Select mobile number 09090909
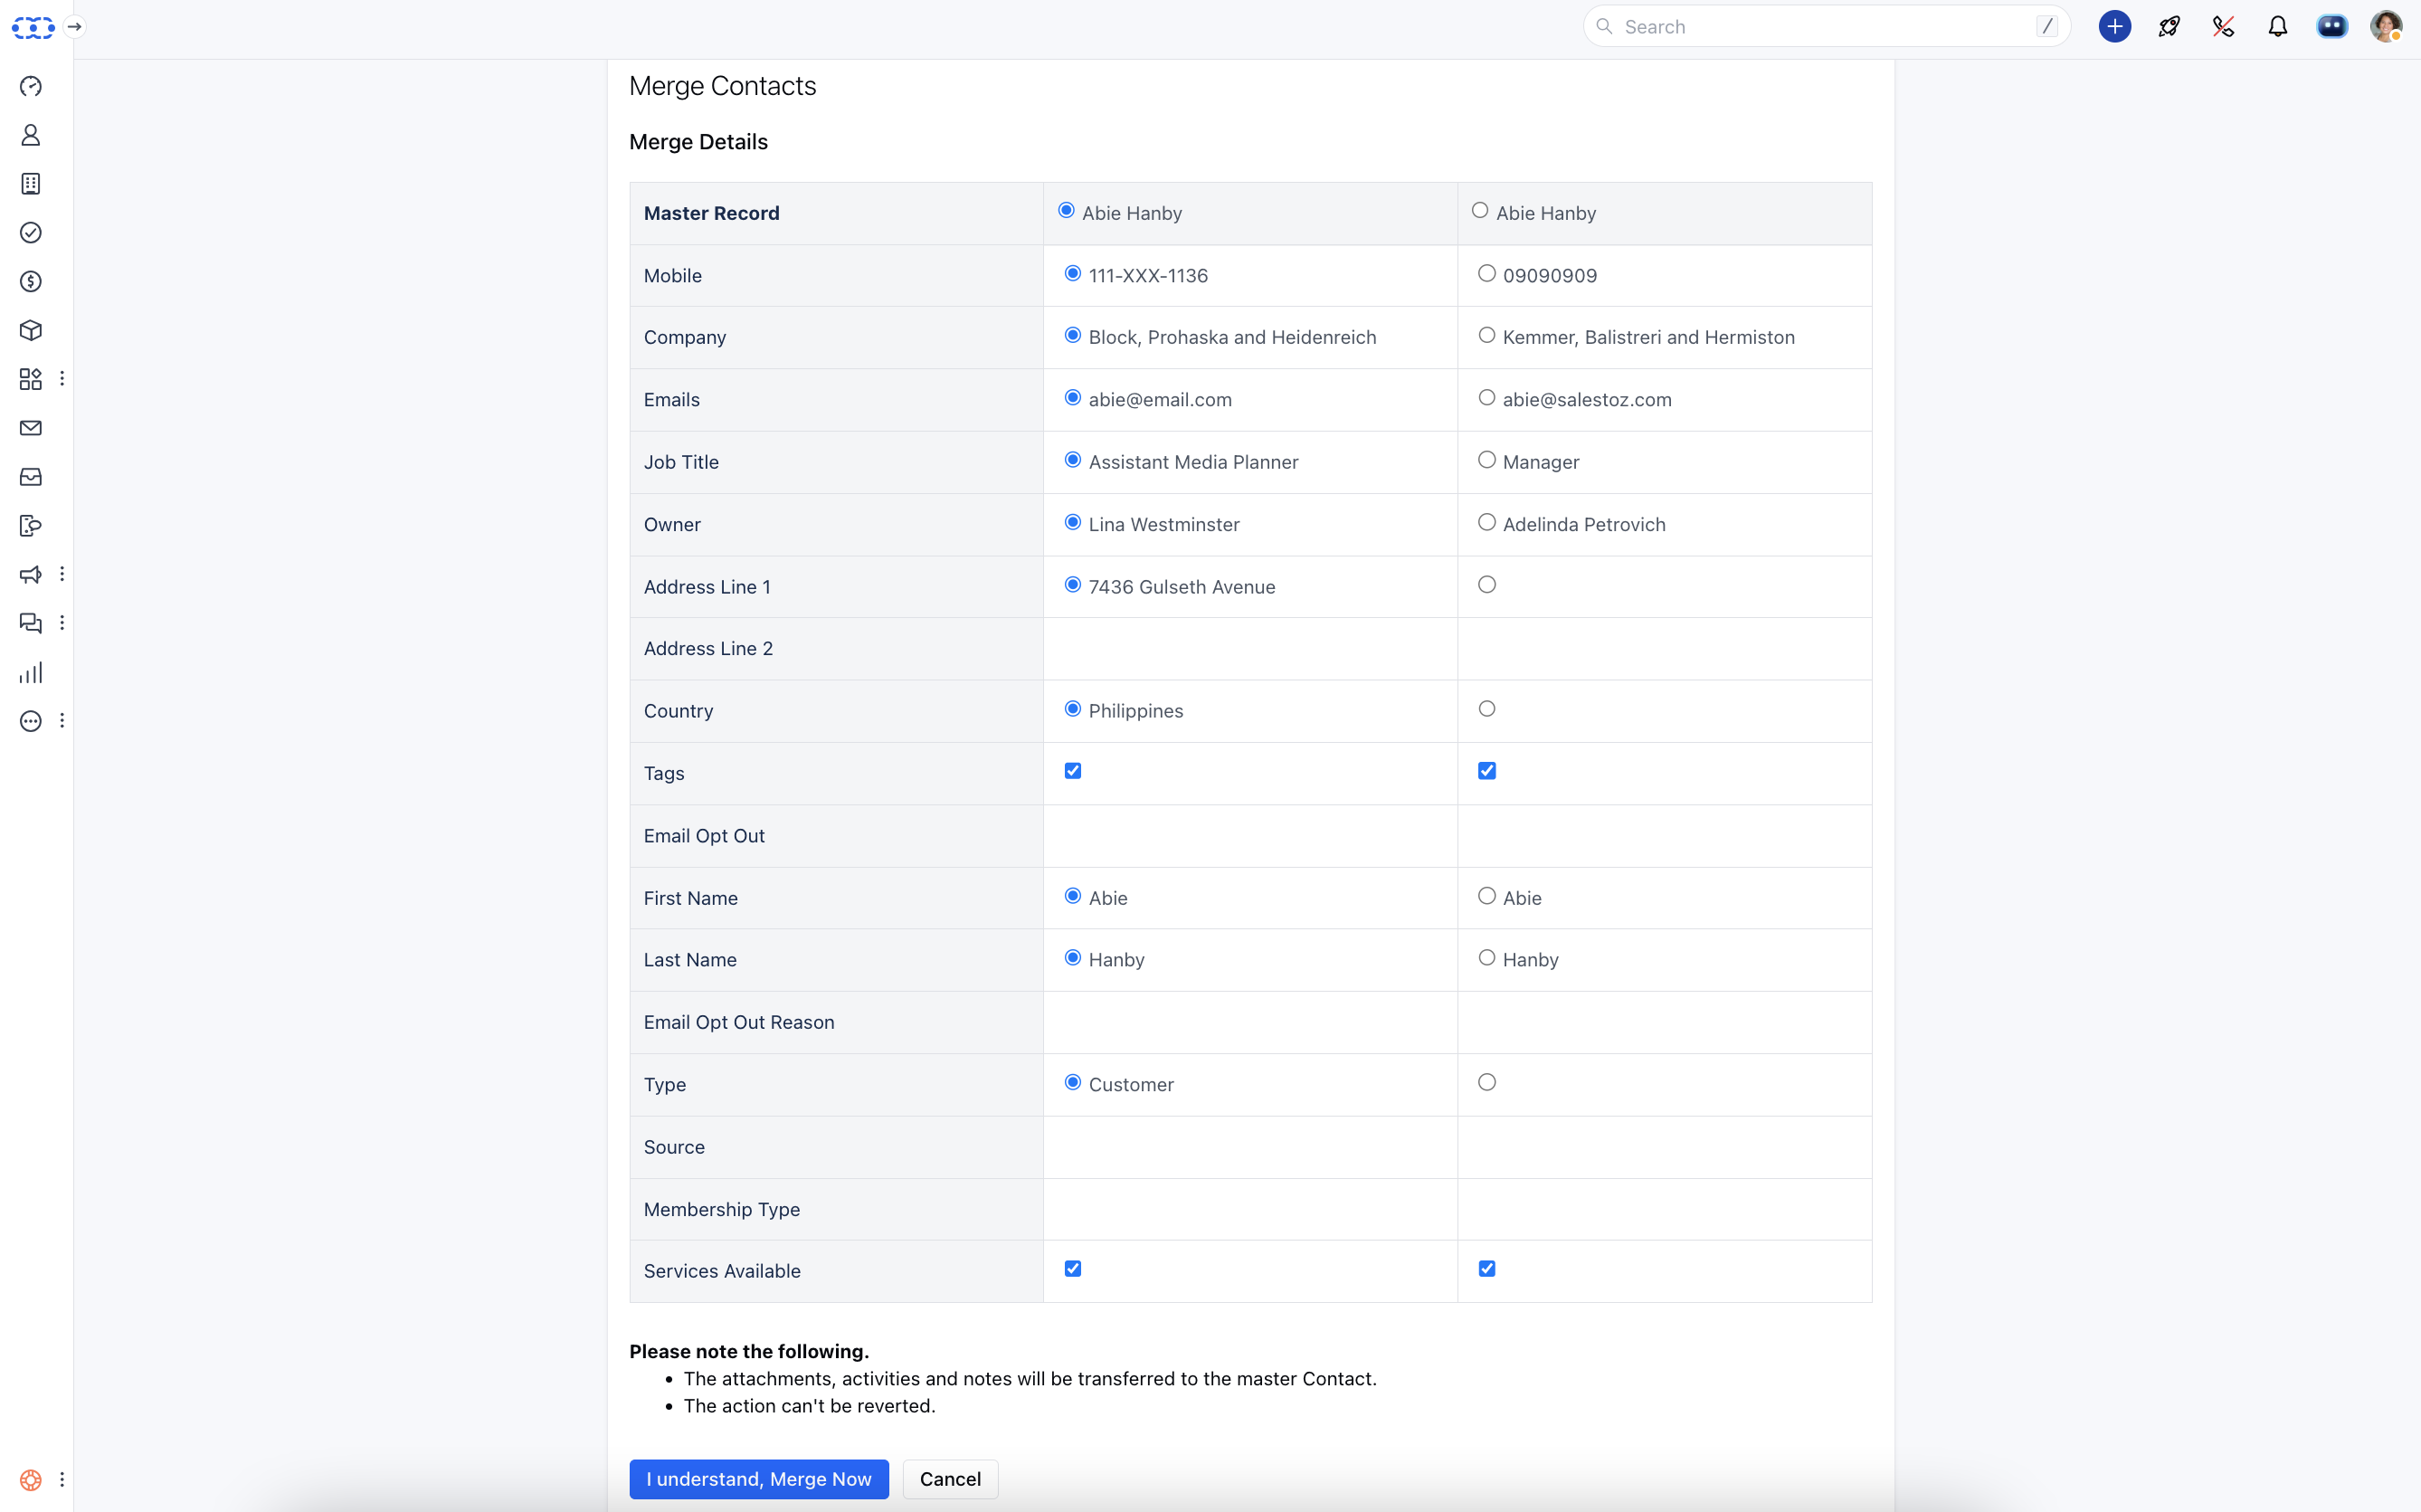The image size is (2421, 1512). (x=1486, y=274)
